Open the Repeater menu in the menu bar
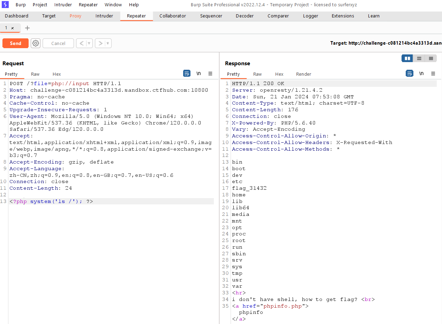This screenshot has height=324, width=442. [x=88, y=5]
